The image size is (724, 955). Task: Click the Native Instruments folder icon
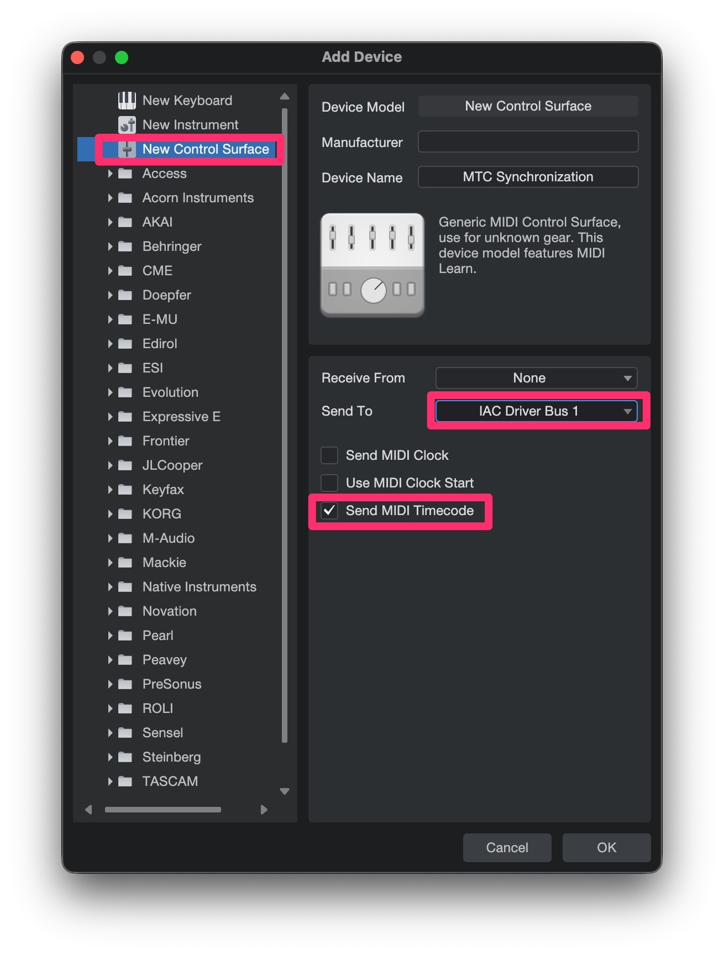(125, 587)
